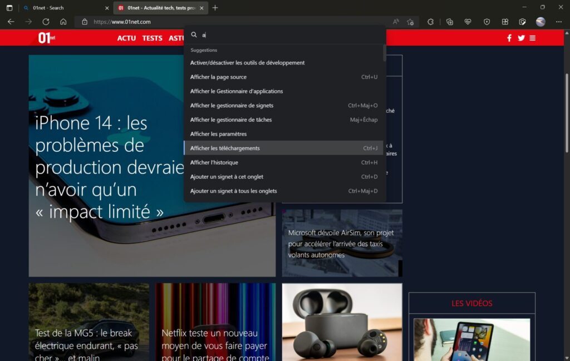The height and width of the screenshot is (361, 570).
Task: Open the apps grid toolbar icon
Action: pyautogui.click(x=505, y=22)
